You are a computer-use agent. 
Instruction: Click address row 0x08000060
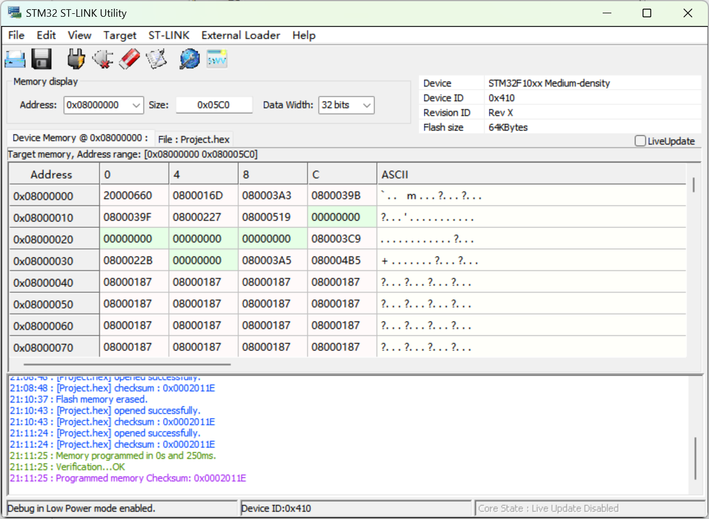[x=54, y=326]
